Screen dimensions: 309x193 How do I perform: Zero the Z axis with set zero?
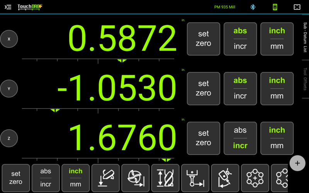point(204,138)
